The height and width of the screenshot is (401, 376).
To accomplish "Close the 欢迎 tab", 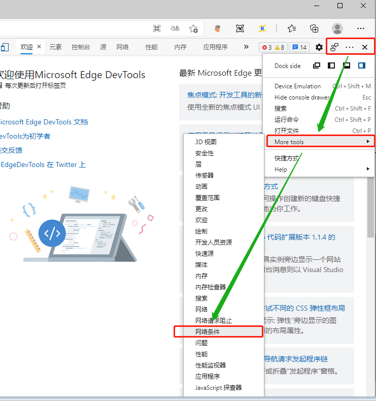I will 39,47.
